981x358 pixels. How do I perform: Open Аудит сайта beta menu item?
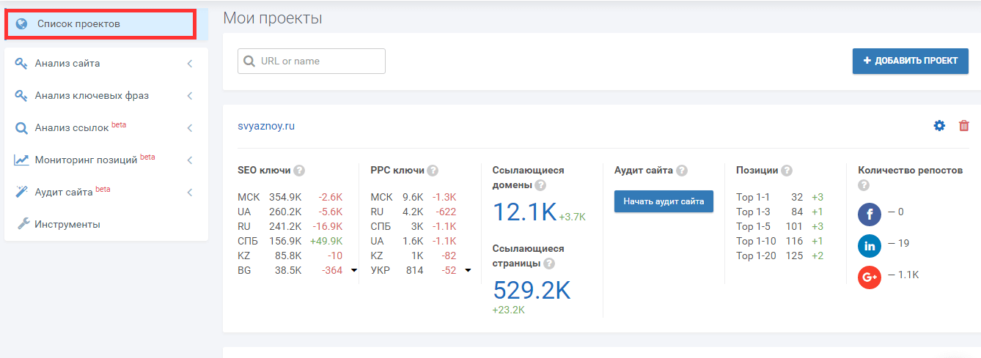(x=106, y=192)
